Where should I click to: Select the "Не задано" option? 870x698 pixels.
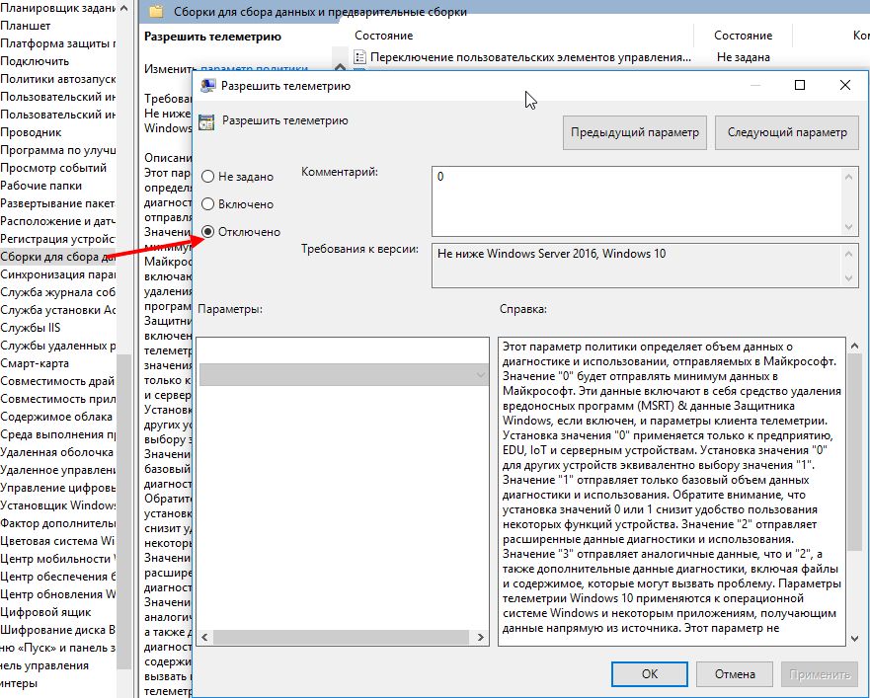207,176
